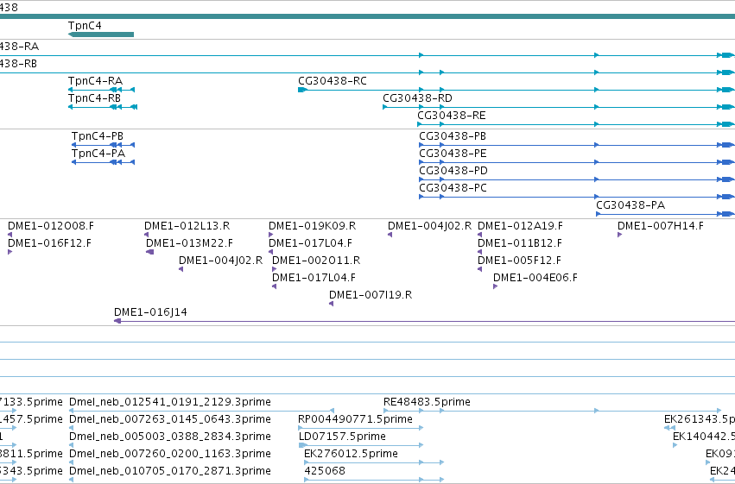735x484 pixels.
Task: Select the CG30438-PE protein label
Action: pos(453,154)
